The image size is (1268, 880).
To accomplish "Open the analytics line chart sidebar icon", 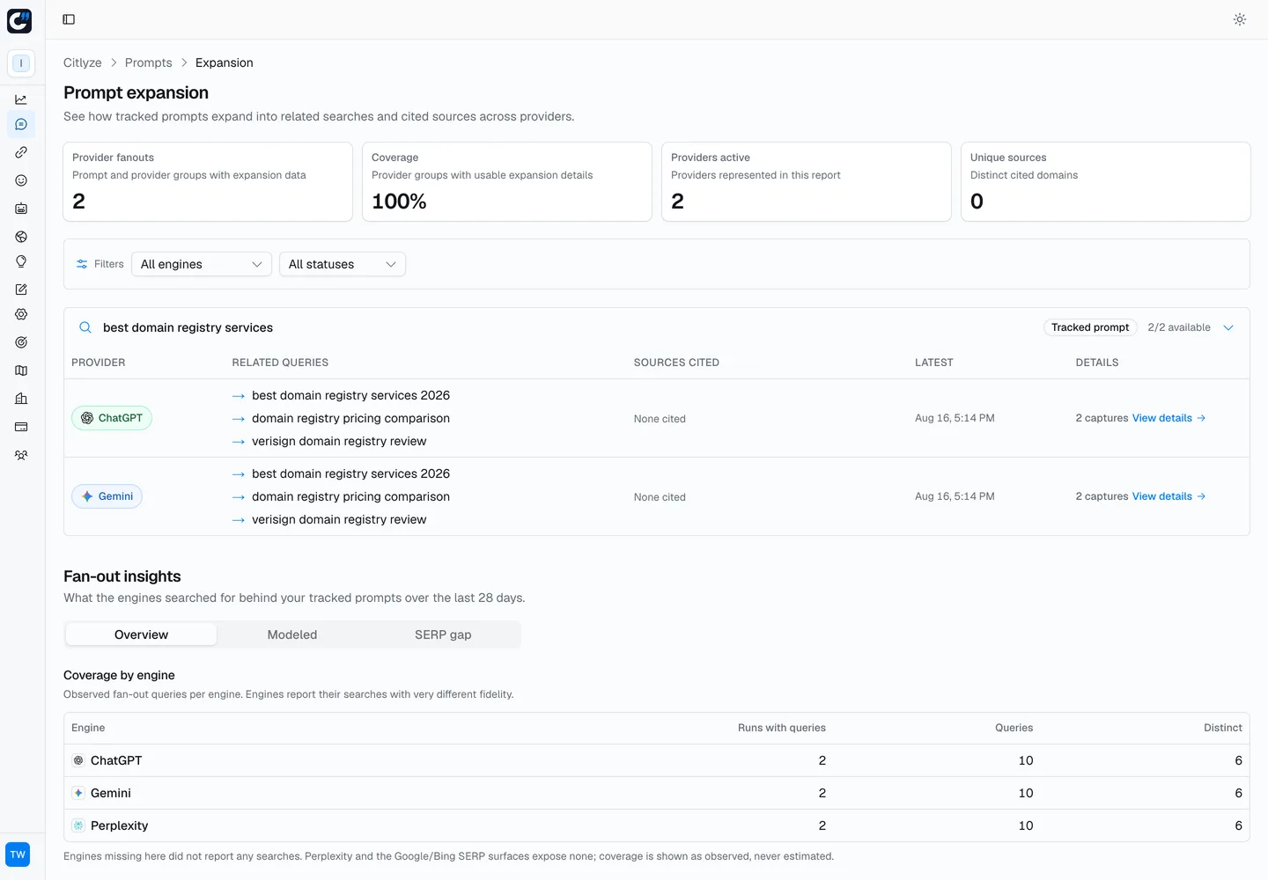I will (21, 99).
